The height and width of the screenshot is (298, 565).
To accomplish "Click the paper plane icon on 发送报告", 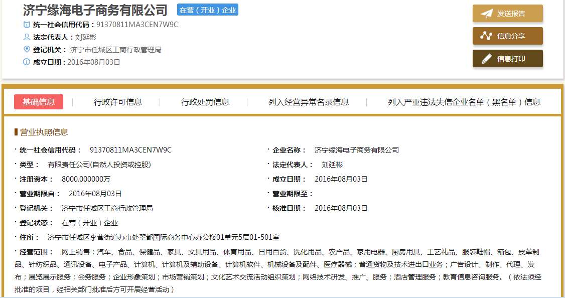I will tap(486, 14).
